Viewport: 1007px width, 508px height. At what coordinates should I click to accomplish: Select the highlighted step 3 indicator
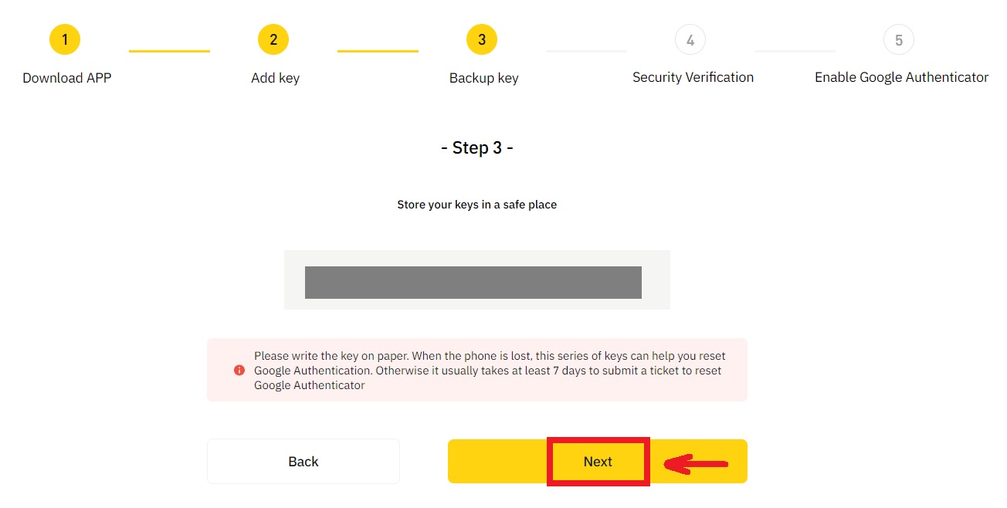[x=481, y=39]
